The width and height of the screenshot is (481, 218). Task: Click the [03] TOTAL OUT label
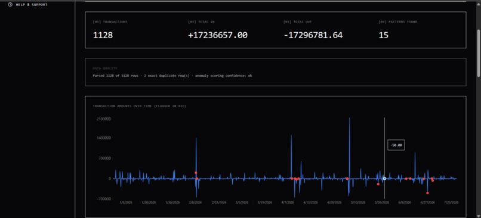coord(298,22)
